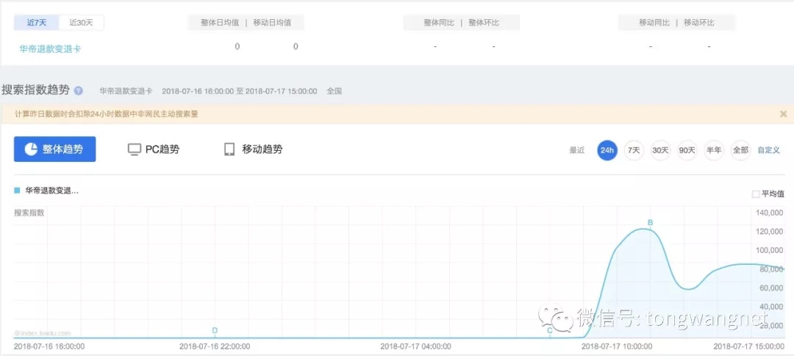Click the monitor icon for PC趋势
Image resolution: width=794 pixels, height=356 pixels.
point(135,149)
